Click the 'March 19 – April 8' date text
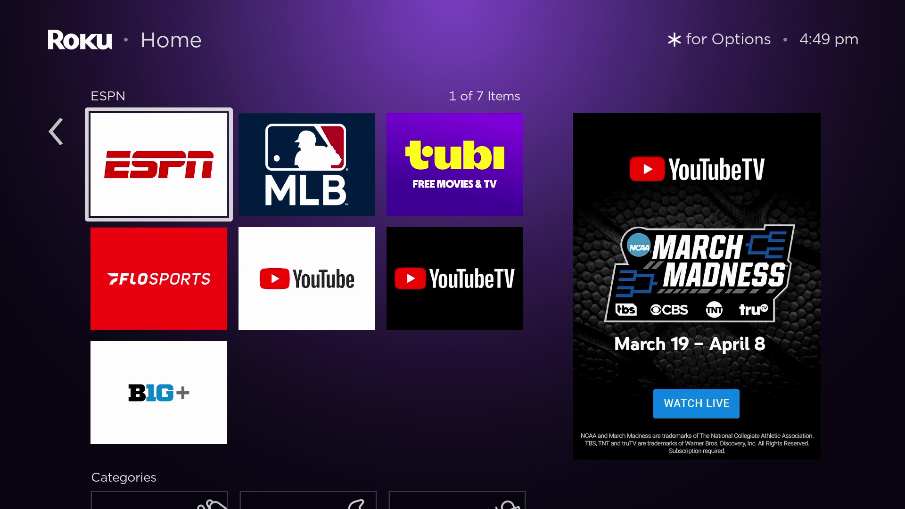Image resolution: width=905 pixels, height=509 pixels. [690, 344]
